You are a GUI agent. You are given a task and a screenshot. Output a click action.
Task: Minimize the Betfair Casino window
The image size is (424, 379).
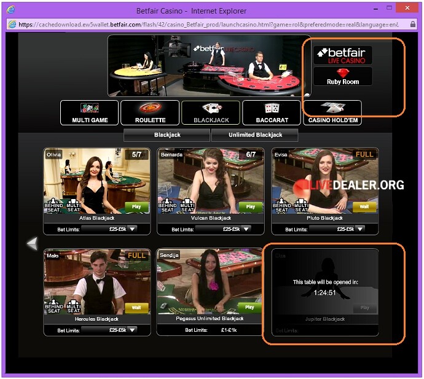point(375,9)
